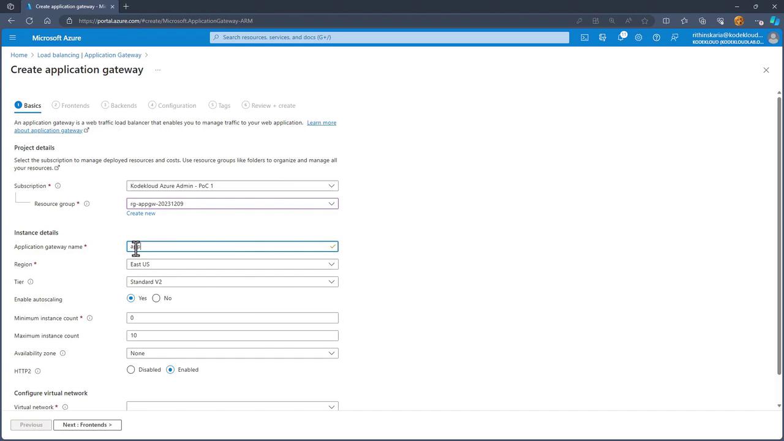Open the browser Favorites list icon
This screenshot has width=784, height=441.
point(684,21)
